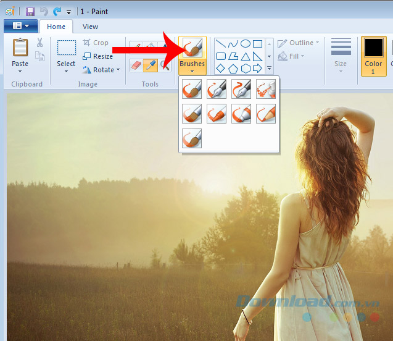Switch to the Home tab
This screenshot has height=341, width=393.
56,27
